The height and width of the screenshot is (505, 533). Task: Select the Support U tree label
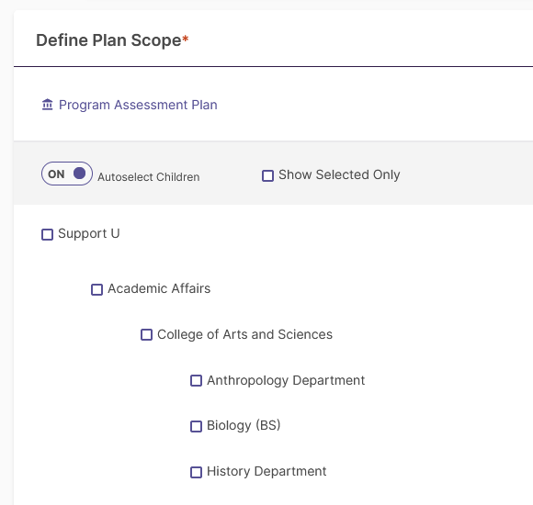point(89,233)
